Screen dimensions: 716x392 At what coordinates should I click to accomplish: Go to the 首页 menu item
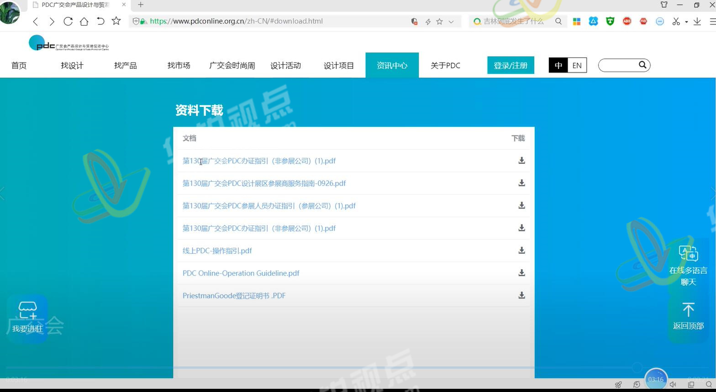pos(19,66)
